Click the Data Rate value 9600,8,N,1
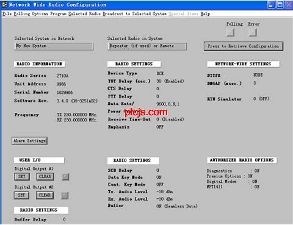The height and width of the screenshot is (225, 293). [x=168, y=104]
